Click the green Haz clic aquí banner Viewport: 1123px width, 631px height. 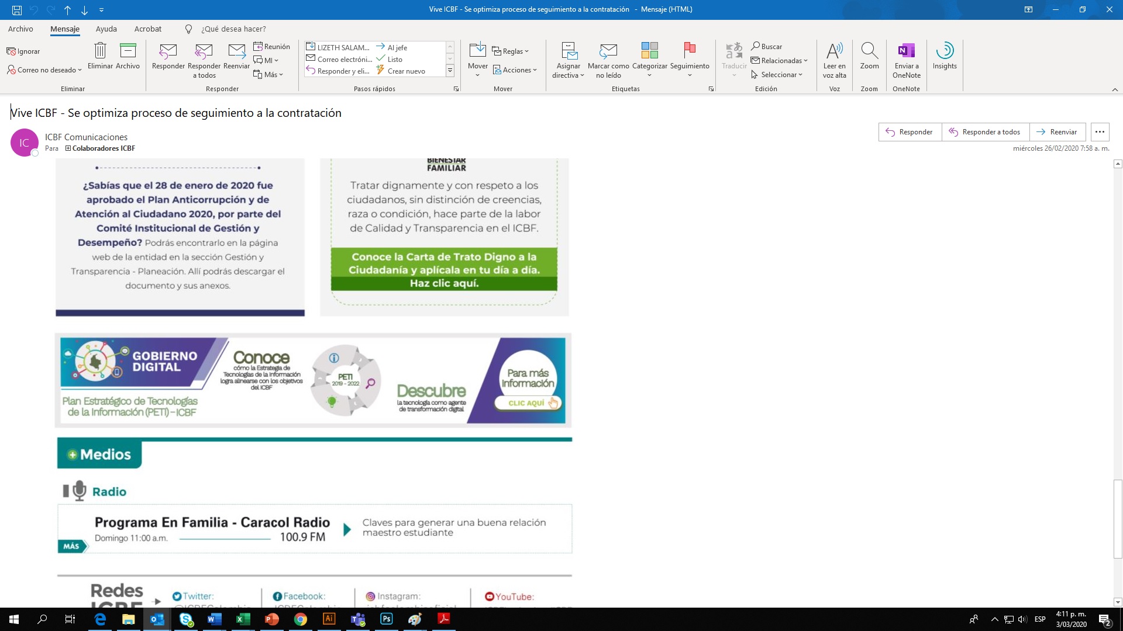point(444,283)
